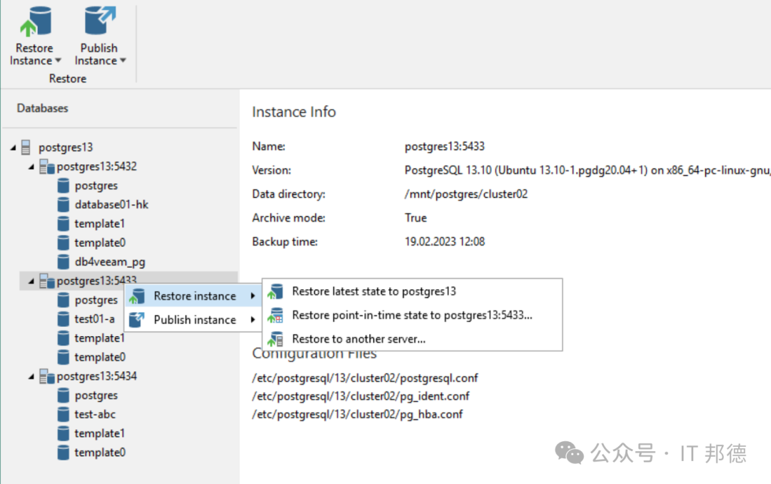Select postgres database under postgres13:5434

point(96,395)
